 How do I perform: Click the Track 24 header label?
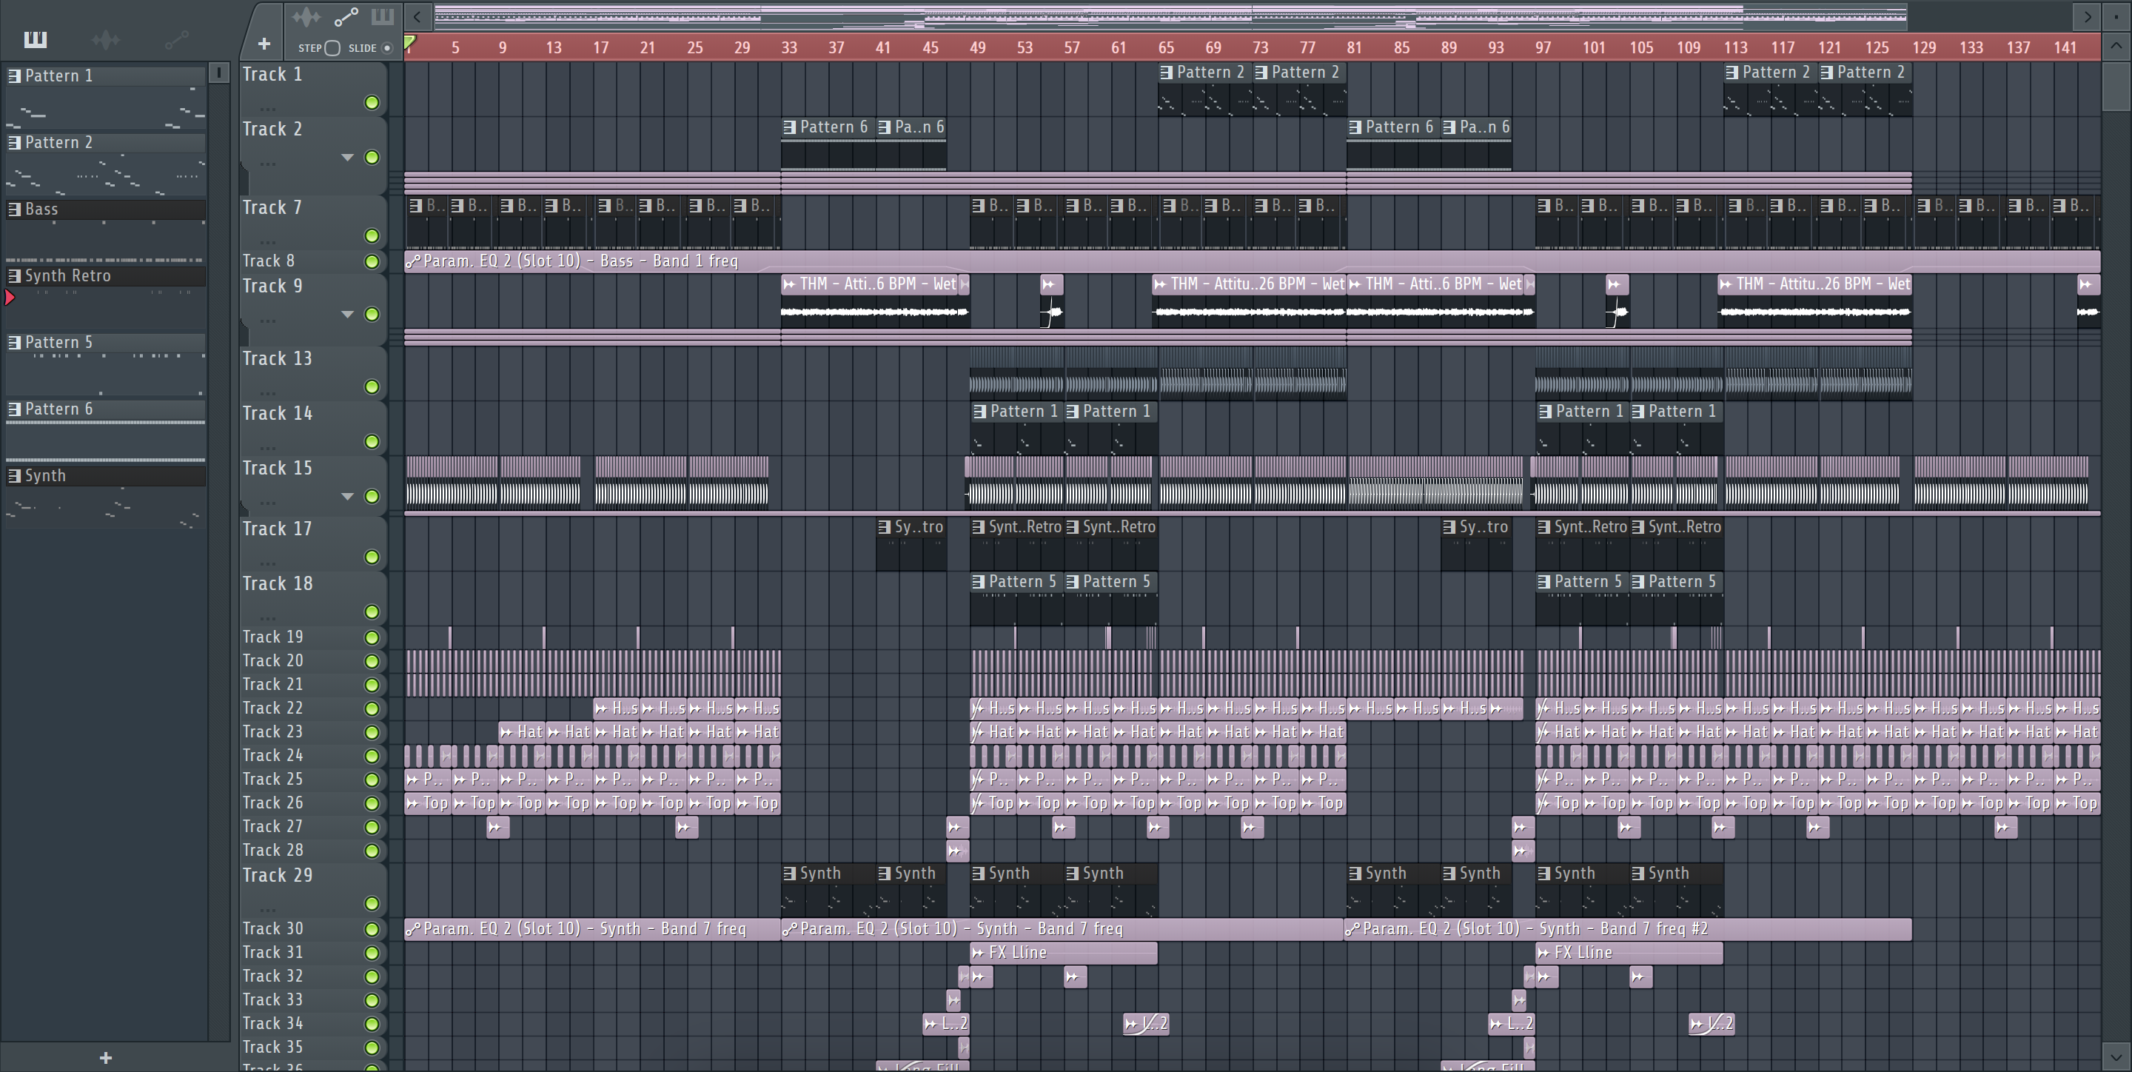tap(272, 756)
